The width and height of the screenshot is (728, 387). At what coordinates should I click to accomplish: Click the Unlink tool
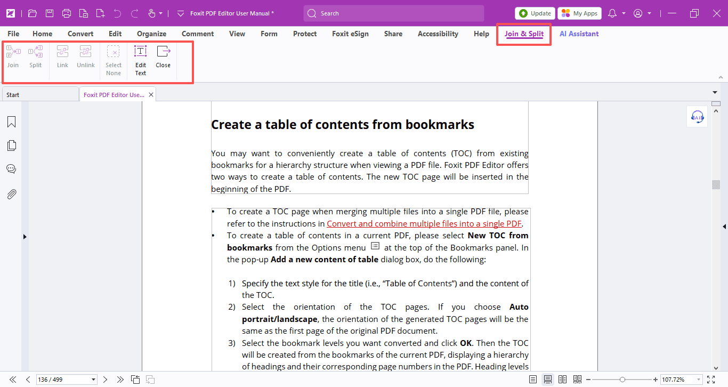tap(85, 57)
